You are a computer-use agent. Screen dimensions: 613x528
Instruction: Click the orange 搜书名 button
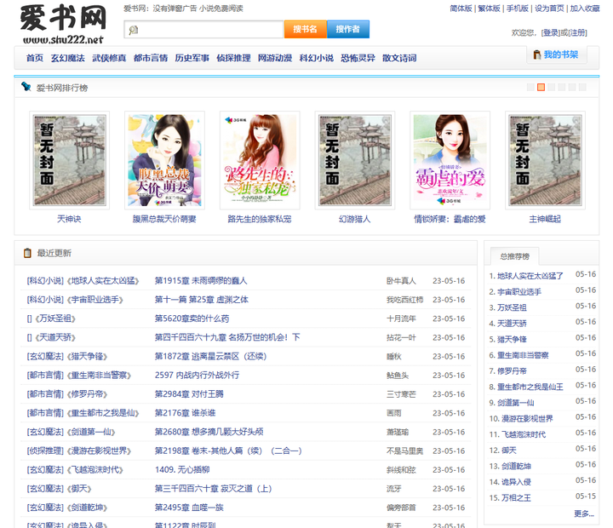tap(306, 29)
